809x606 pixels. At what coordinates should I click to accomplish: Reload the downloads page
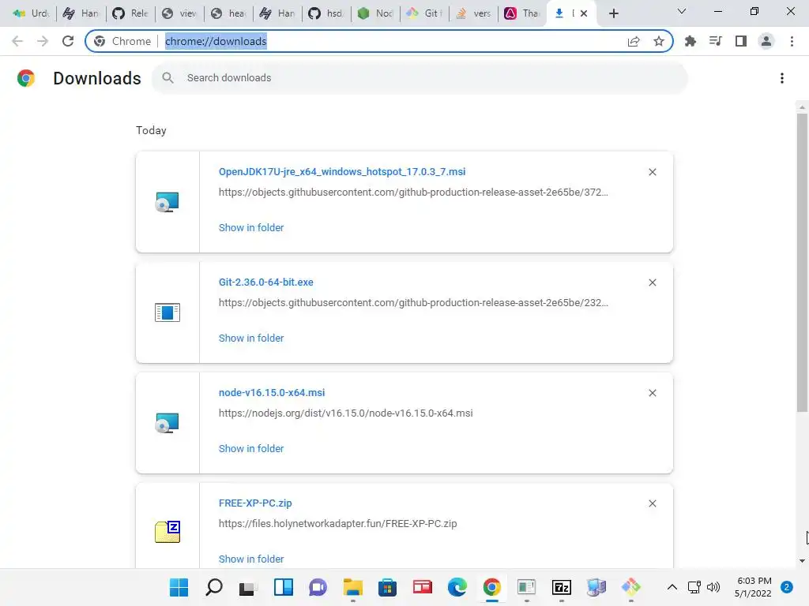68,41
